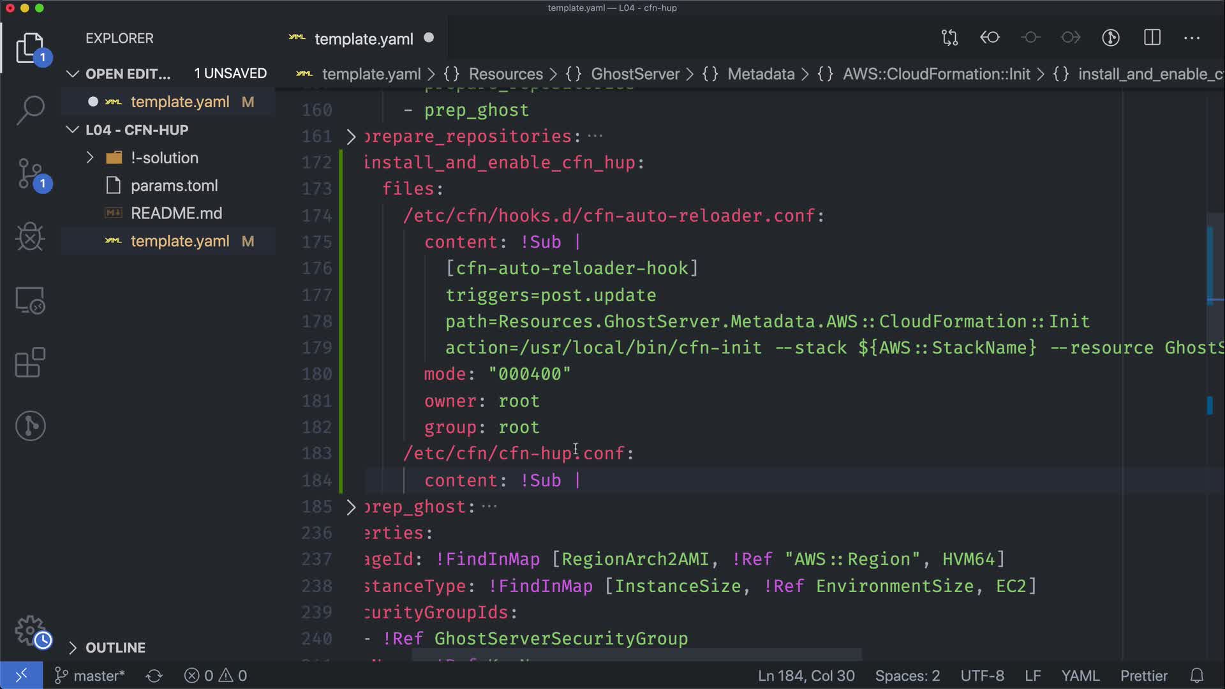Open README.md in the file tree
The height and width of the screenshot is (689, 1225).
(176, 213)
